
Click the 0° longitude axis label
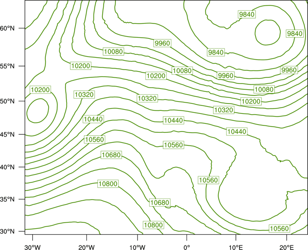(x=187, y=247)
